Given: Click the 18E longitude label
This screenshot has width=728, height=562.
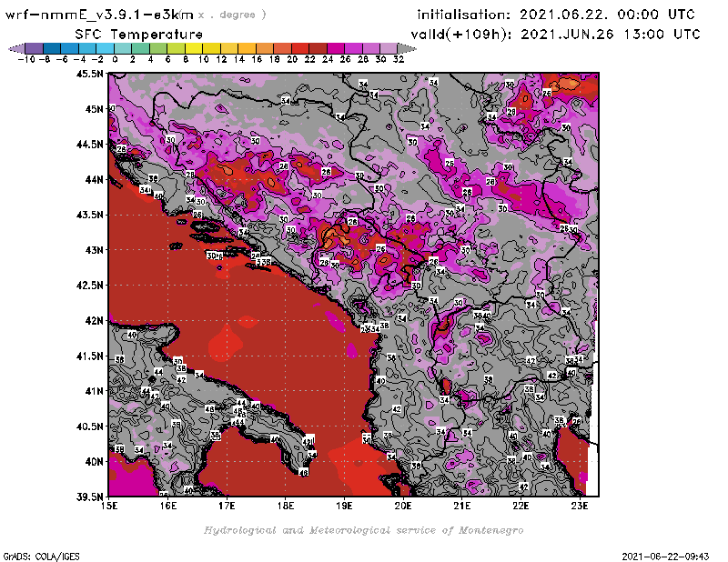Looking at the screenshot, I should pos(286,506).
